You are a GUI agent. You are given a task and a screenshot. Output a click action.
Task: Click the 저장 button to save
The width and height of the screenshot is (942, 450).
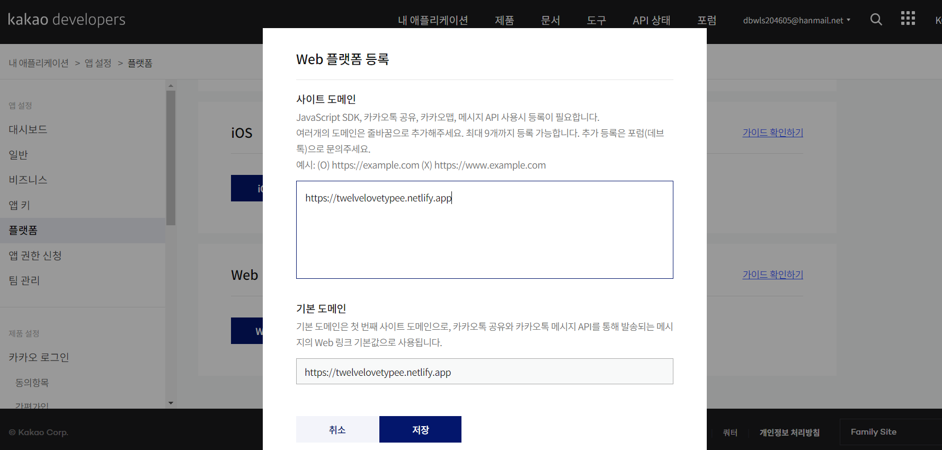[x=420, y=429]
